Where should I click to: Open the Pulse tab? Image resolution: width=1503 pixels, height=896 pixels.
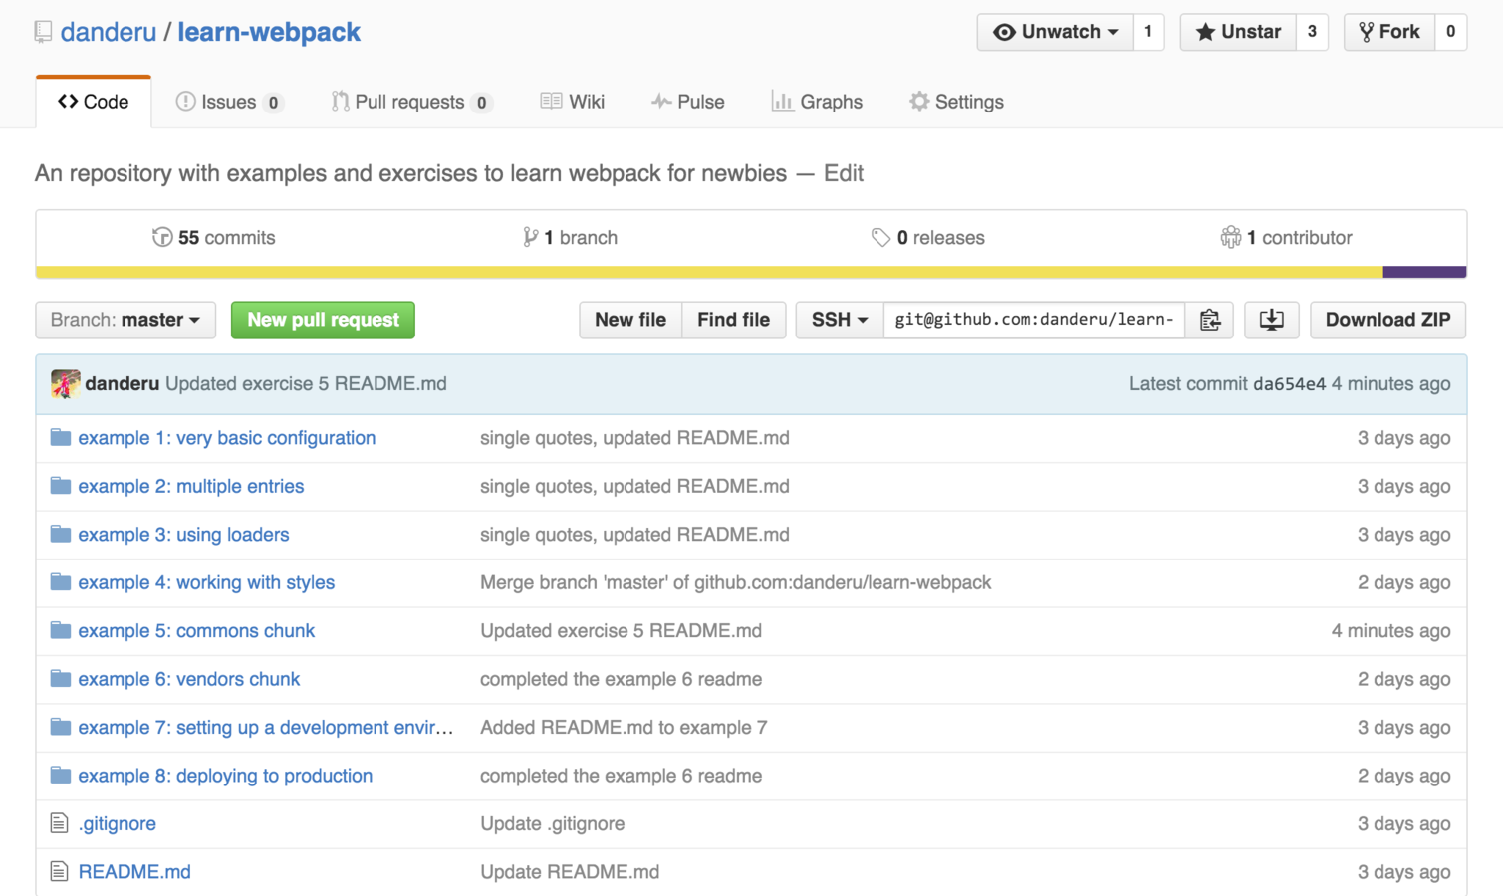688,102
